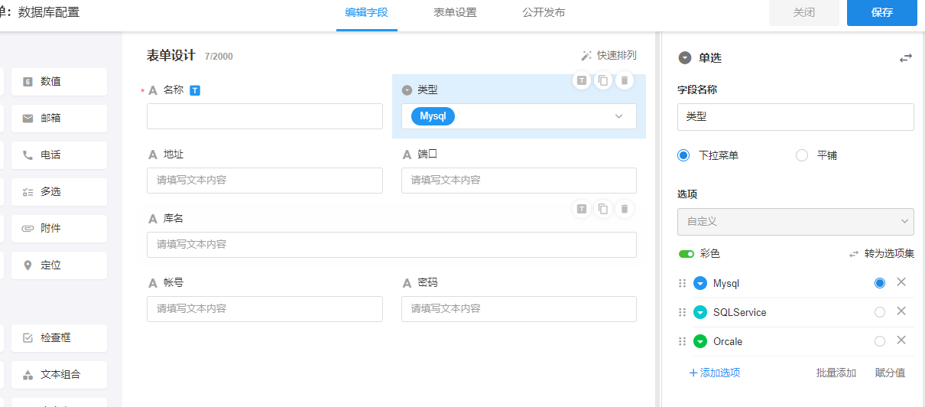This screenshot has width=925, height=407.
Task: Click the 定位 location widget icon
Action: [28, 265]
